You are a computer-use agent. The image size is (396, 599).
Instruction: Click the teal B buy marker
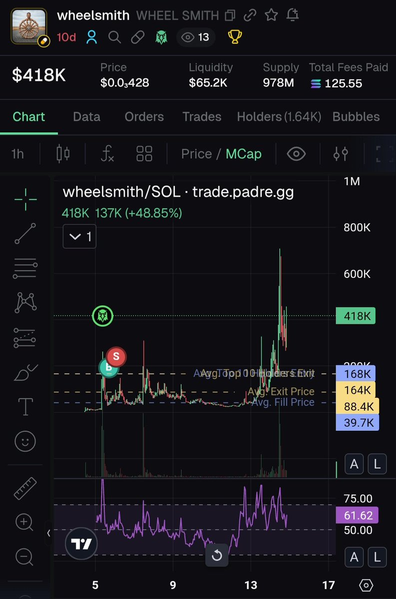[108, 369]
